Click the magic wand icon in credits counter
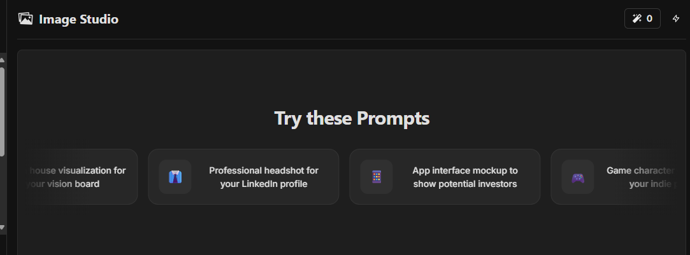The image size is (690, 255). click(x=636, y=18)
